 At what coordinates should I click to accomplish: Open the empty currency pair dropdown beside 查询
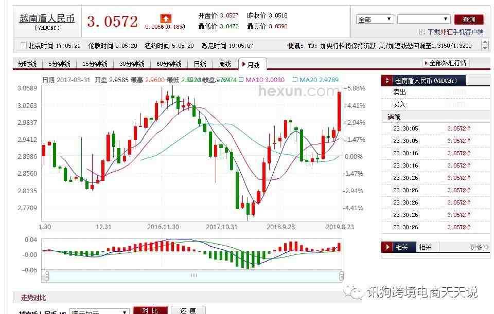point(424,19)
